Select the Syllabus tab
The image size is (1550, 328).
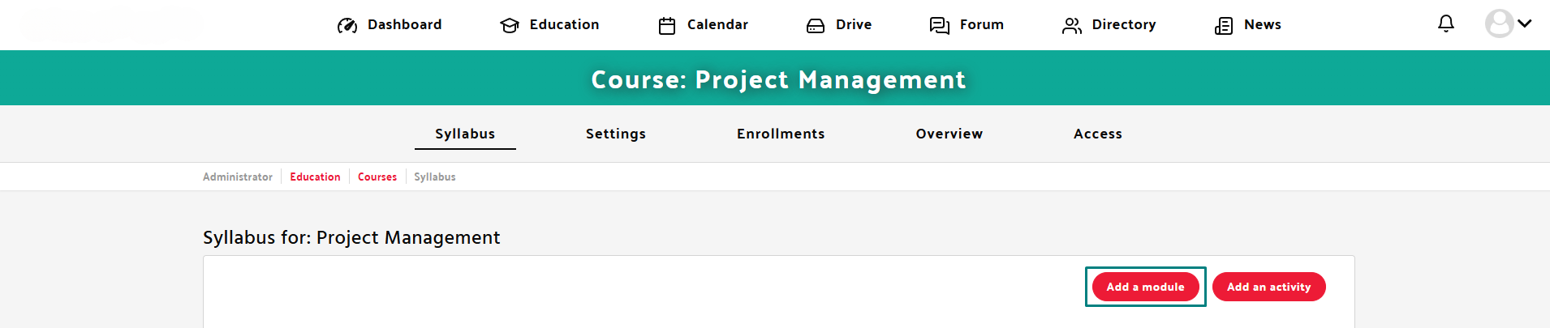465,134
